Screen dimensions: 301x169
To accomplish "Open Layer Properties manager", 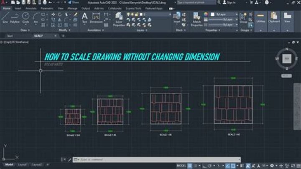I will click(x=119, y=19).
